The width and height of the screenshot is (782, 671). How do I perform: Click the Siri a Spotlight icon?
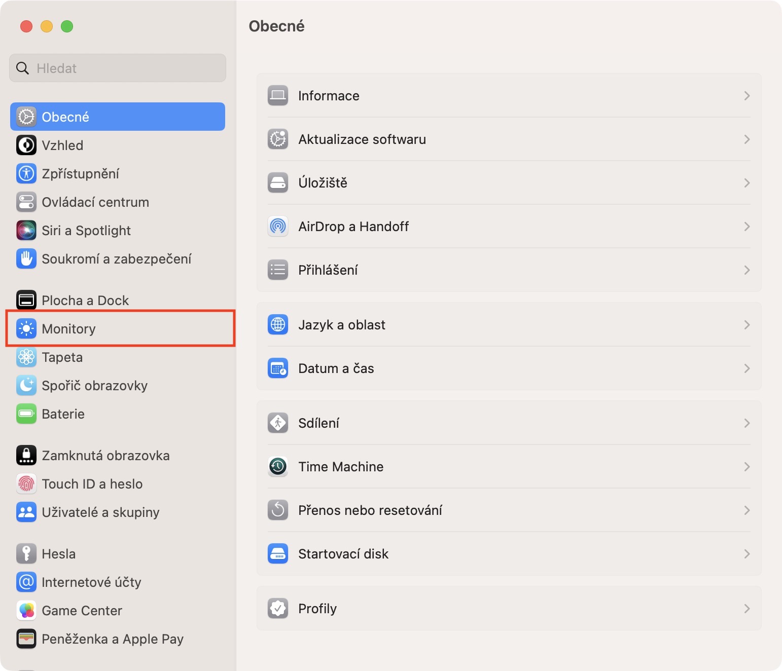(x=26, y=231)
